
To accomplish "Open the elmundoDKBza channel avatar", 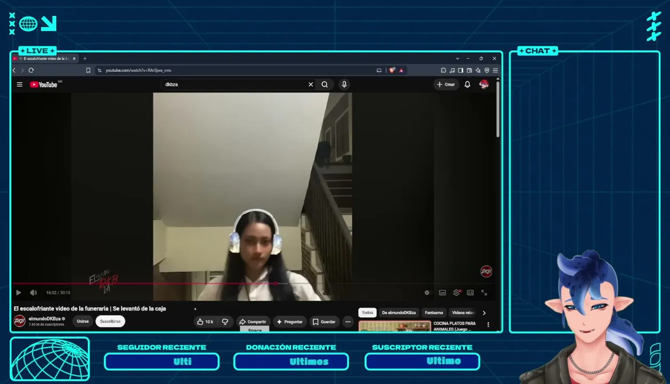I will click(19, 321).
